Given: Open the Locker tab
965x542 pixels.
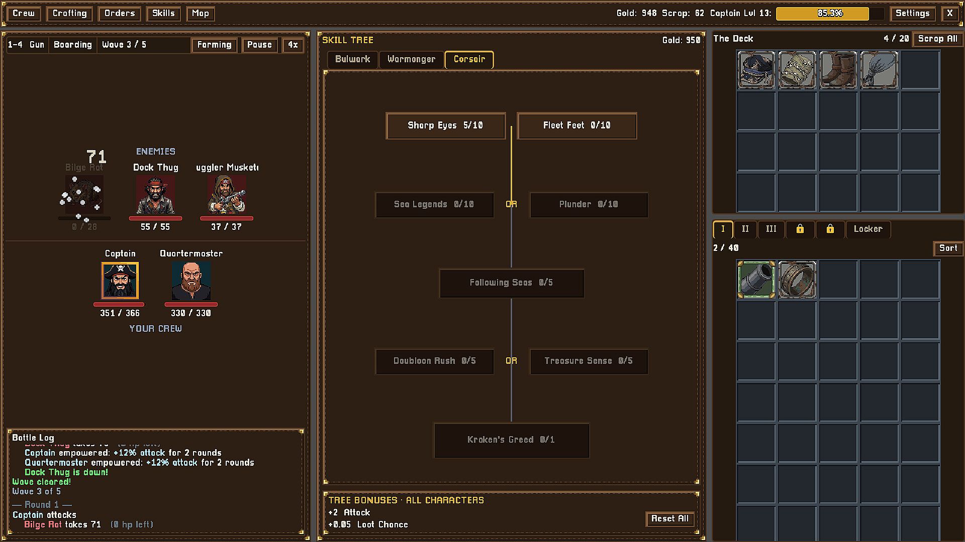Looking at the screenshot, I should [x=868, y=229].
